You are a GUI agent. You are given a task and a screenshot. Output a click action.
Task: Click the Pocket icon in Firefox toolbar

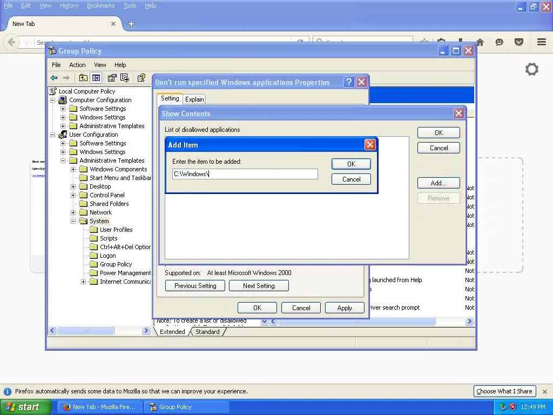[518, 42]
